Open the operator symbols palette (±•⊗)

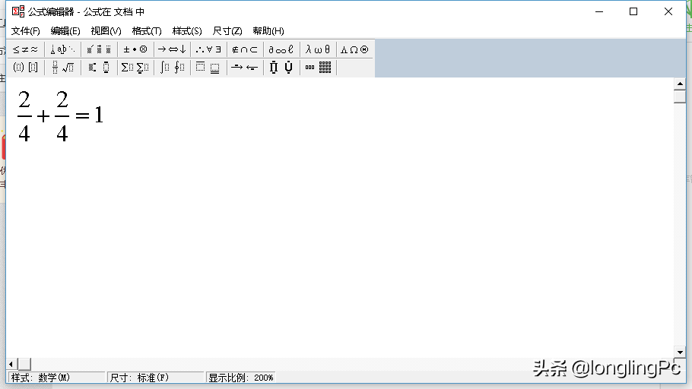[x=135, y=49]
